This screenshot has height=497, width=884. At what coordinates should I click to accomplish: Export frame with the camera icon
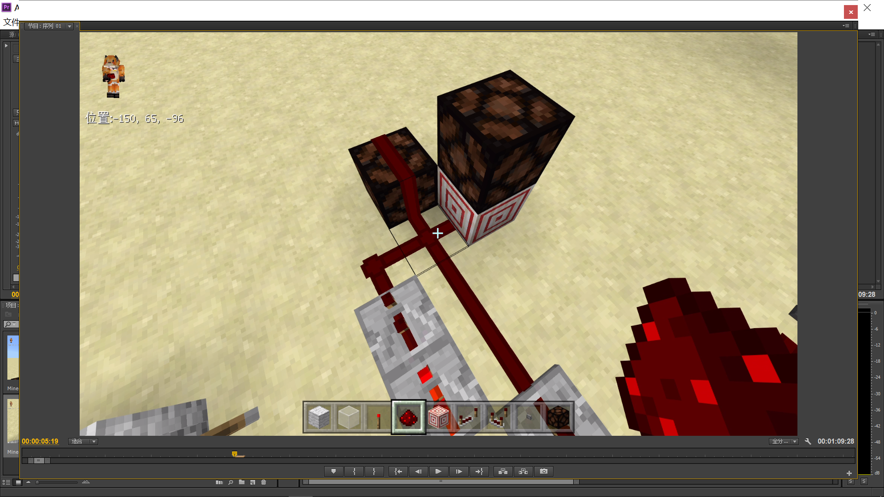coord(544,471)
